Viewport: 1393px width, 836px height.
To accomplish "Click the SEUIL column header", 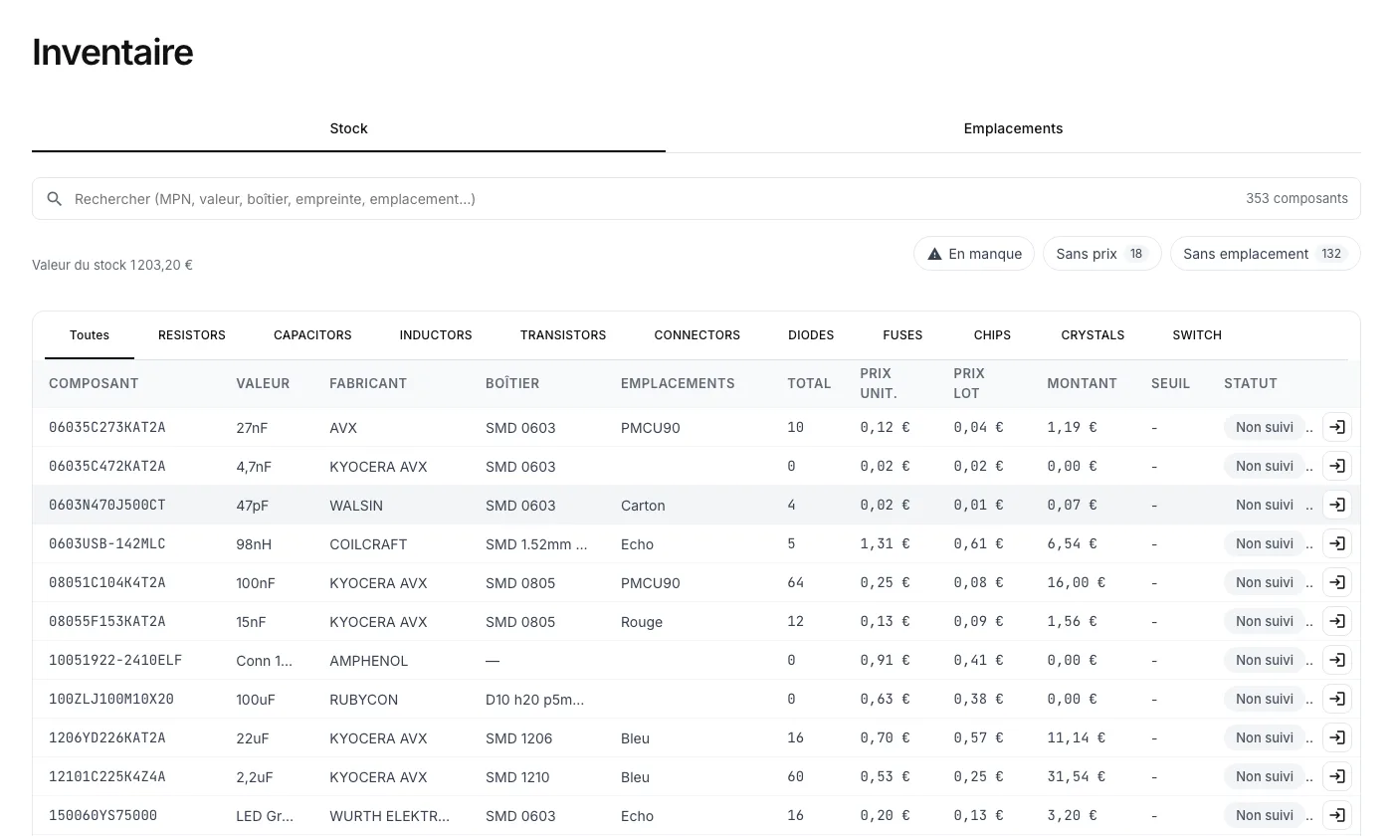I will tap(1170, 383).
